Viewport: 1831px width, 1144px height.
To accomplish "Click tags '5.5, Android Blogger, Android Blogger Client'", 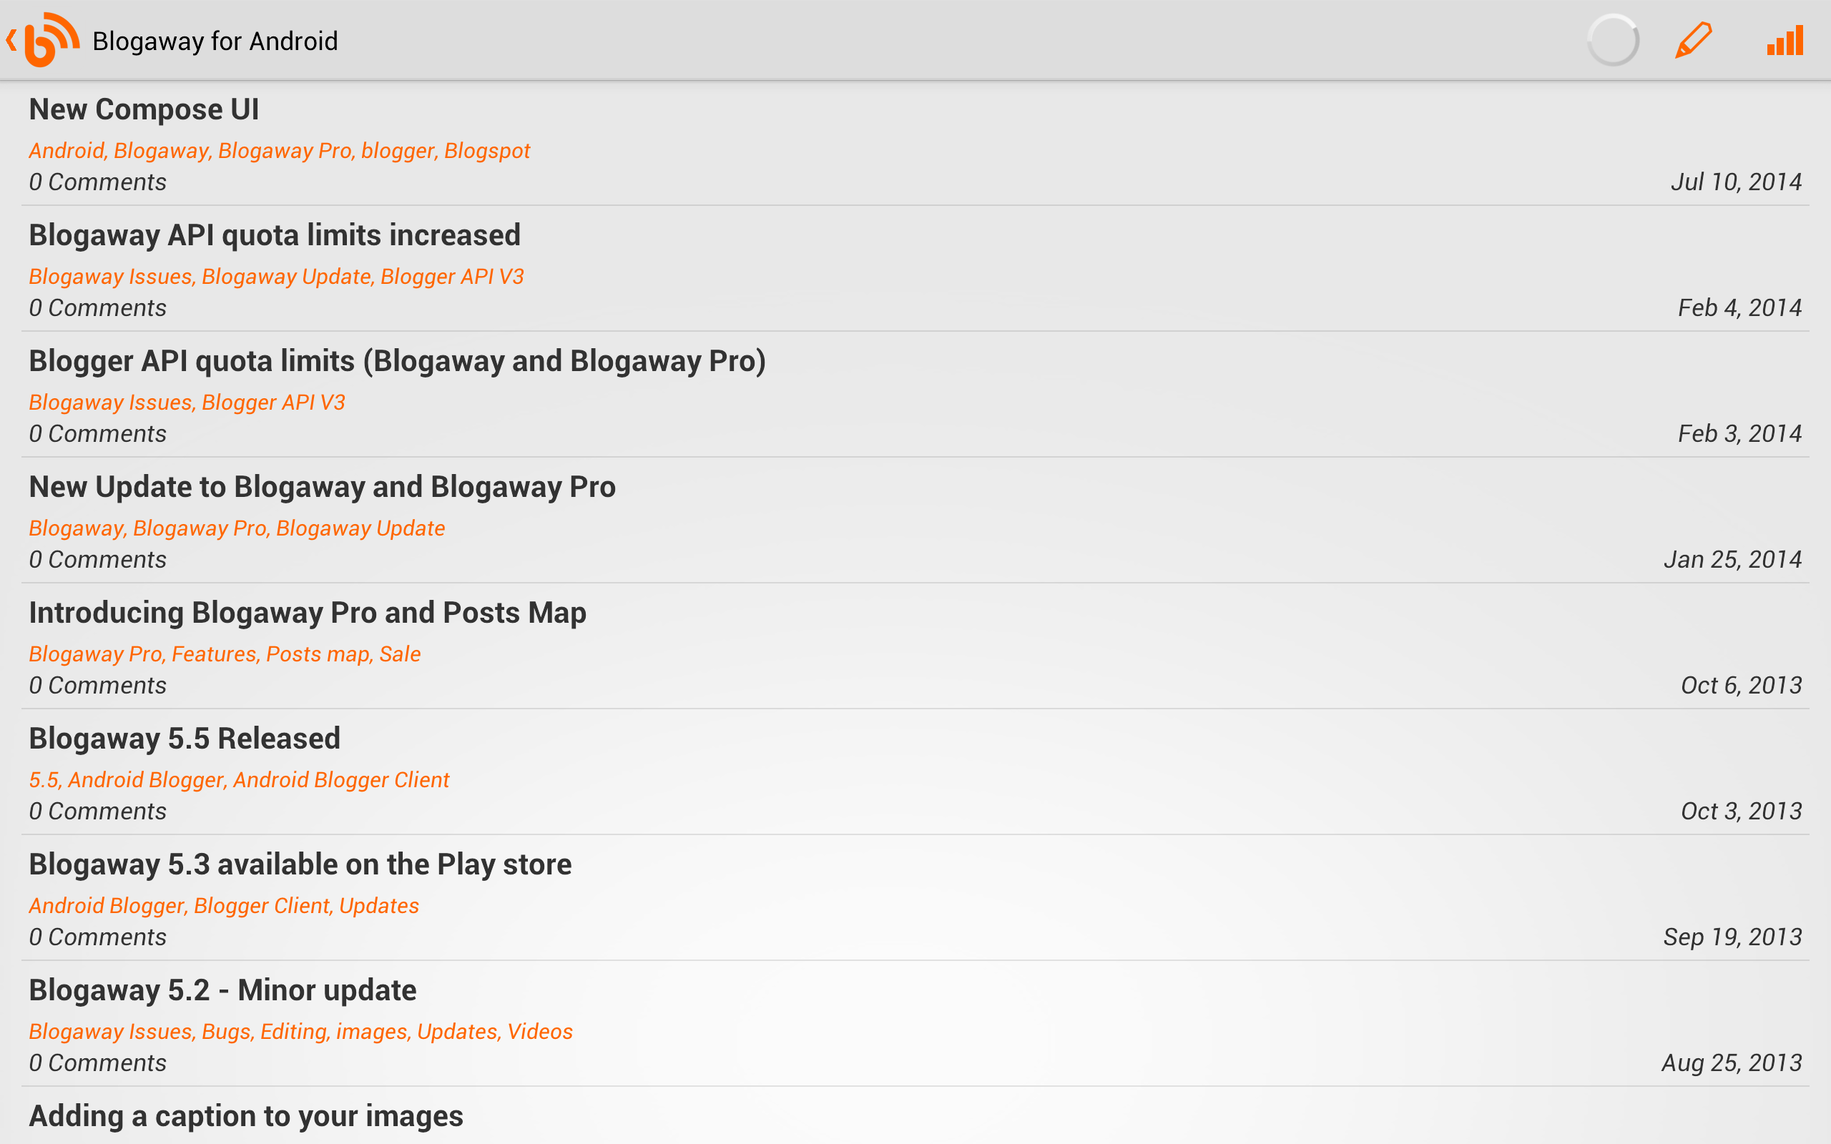I will [239, 779].
